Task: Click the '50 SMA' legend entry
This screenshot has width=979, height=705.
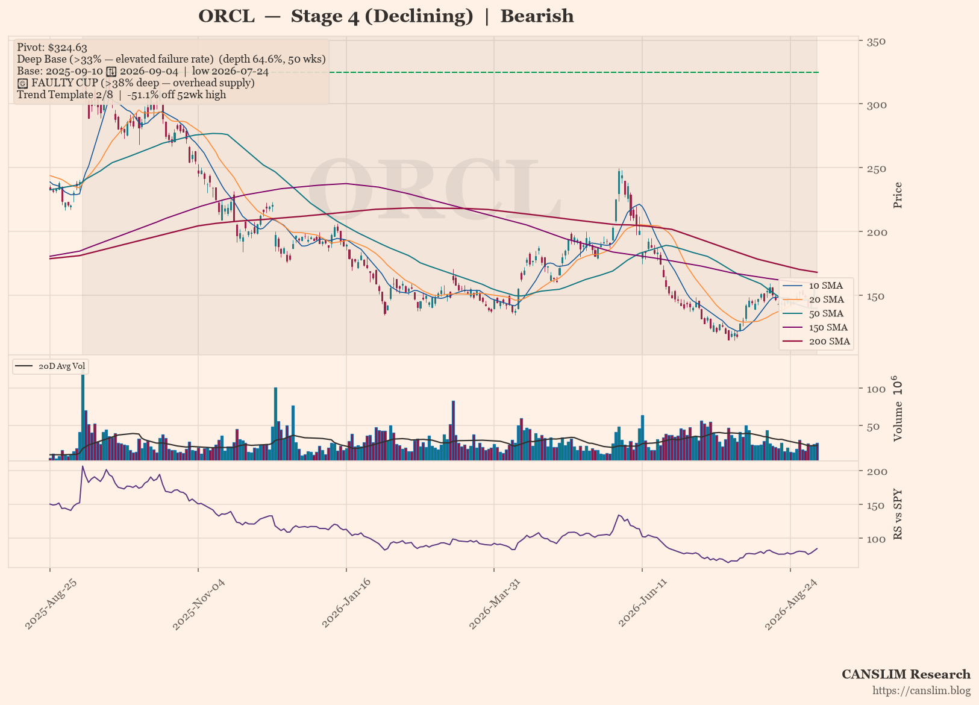Action: (x=816, y=313)
